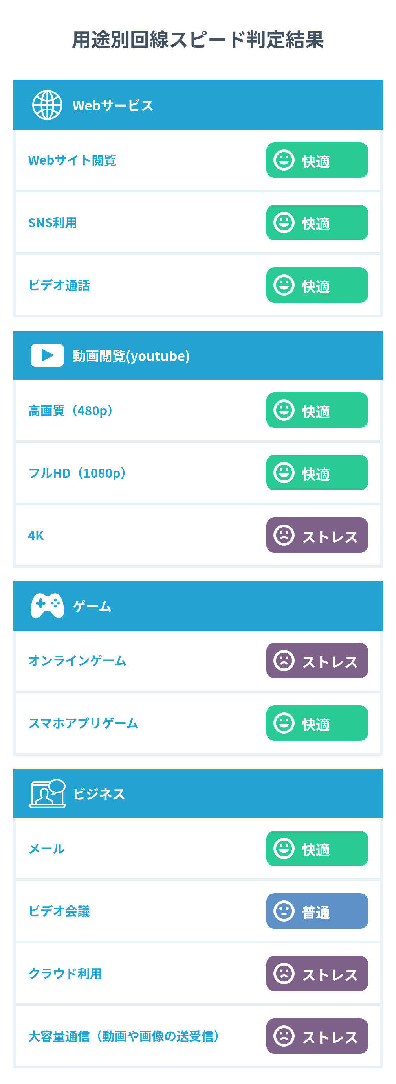Click the video chat icon beside ビジネス
Image resolution: width=396 pixels, height=1084 pixels.
tap(47, 793)
